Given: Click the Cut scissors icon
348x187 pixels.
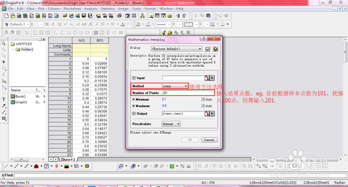Looking at the screenshot, I should coord(196,16).
